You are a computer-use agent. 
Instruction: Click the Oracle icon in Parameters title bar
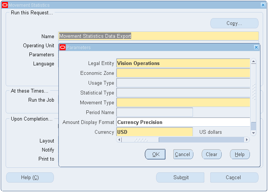tap(63, 47)
